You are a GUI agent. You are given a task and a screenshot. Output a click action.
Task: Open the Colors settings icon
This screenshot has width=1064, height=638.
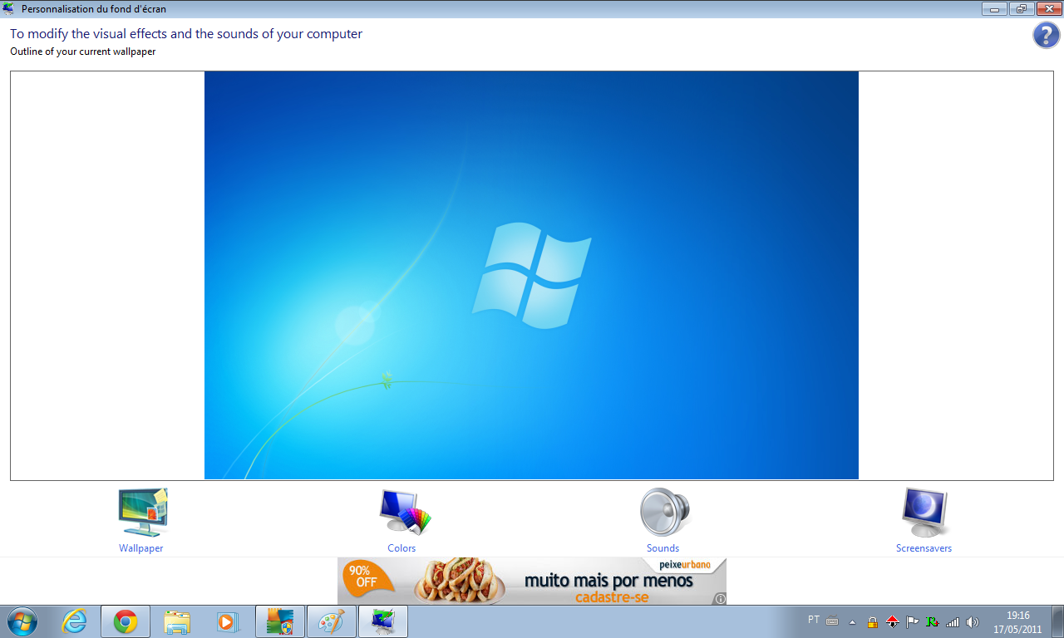point(405,513)
